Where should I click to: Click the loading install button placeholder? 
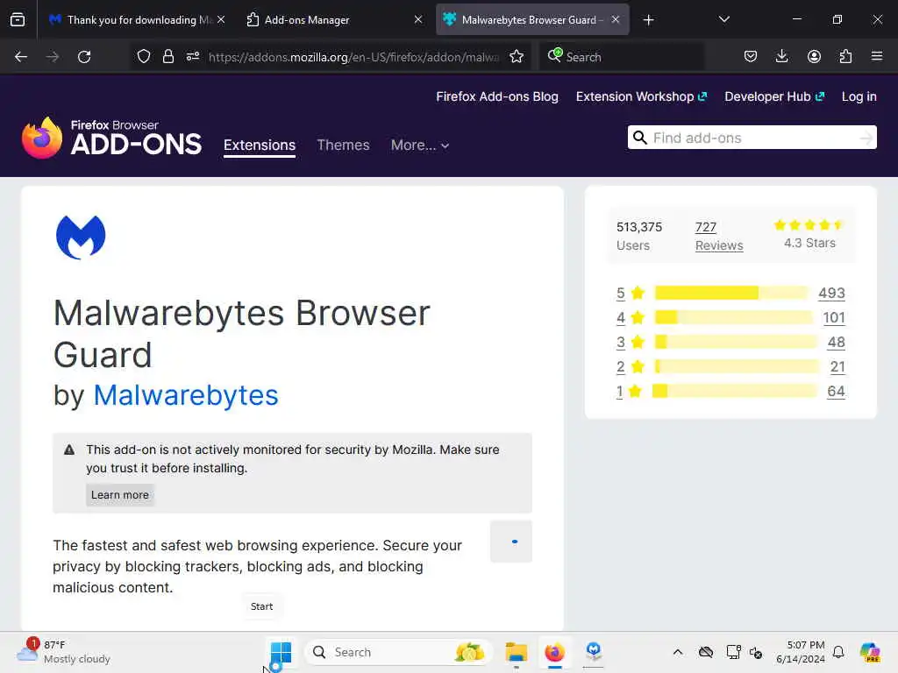[511, 542]
